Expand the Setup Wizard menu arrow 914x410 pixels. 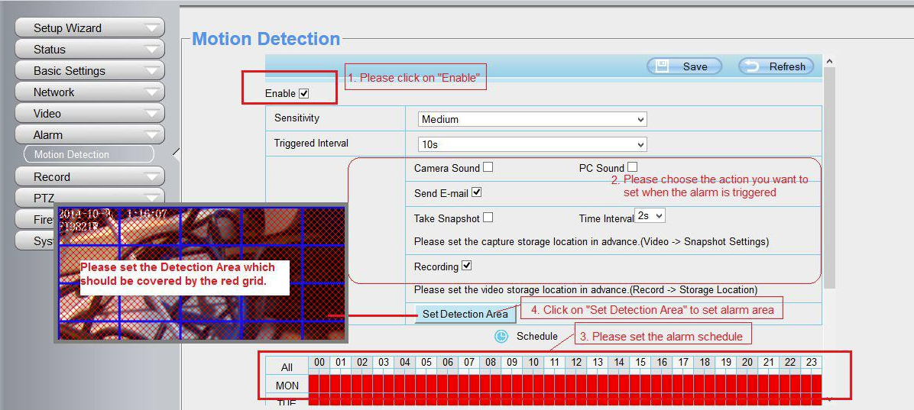click(x=154, y=28)
